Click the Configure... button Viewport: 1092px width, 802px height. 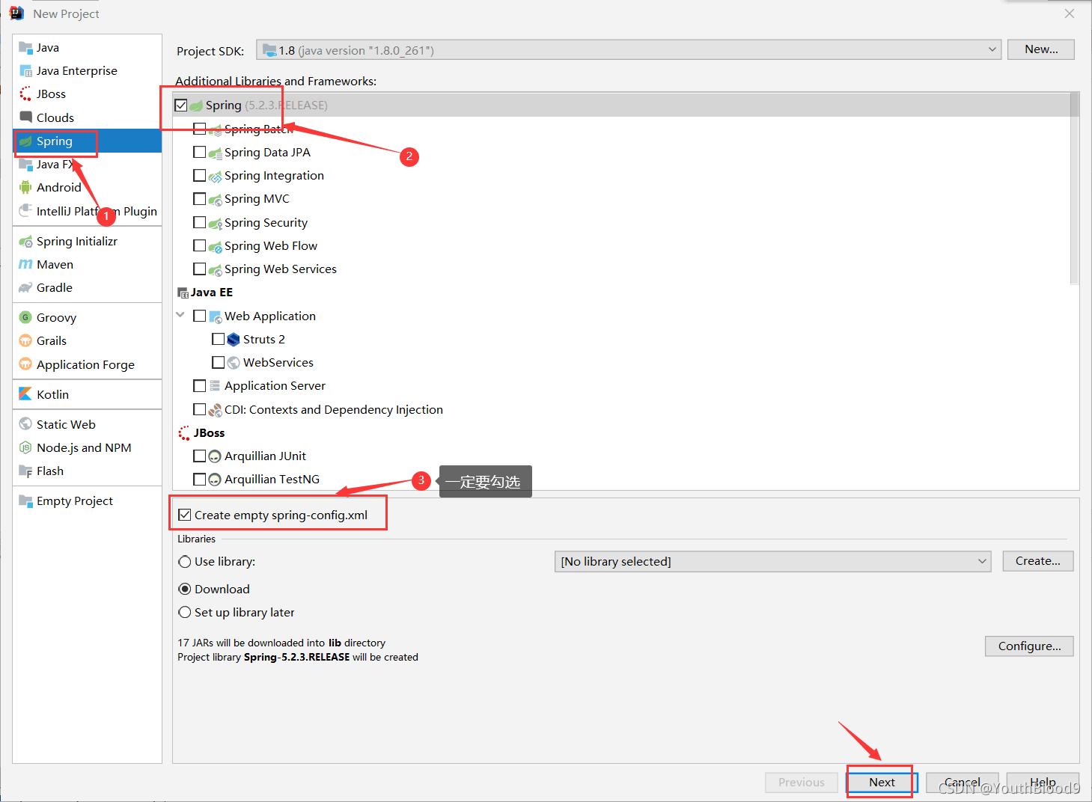point(1029,646)
